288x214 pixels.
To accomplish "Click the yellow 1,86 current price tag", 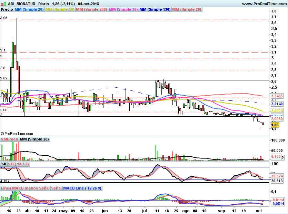I will click(x=275, y=125).
